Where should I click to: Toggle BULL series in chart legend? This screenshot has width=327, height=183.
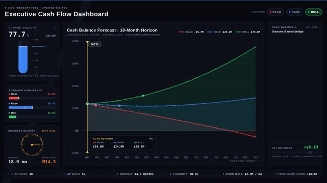pos(248,32)
